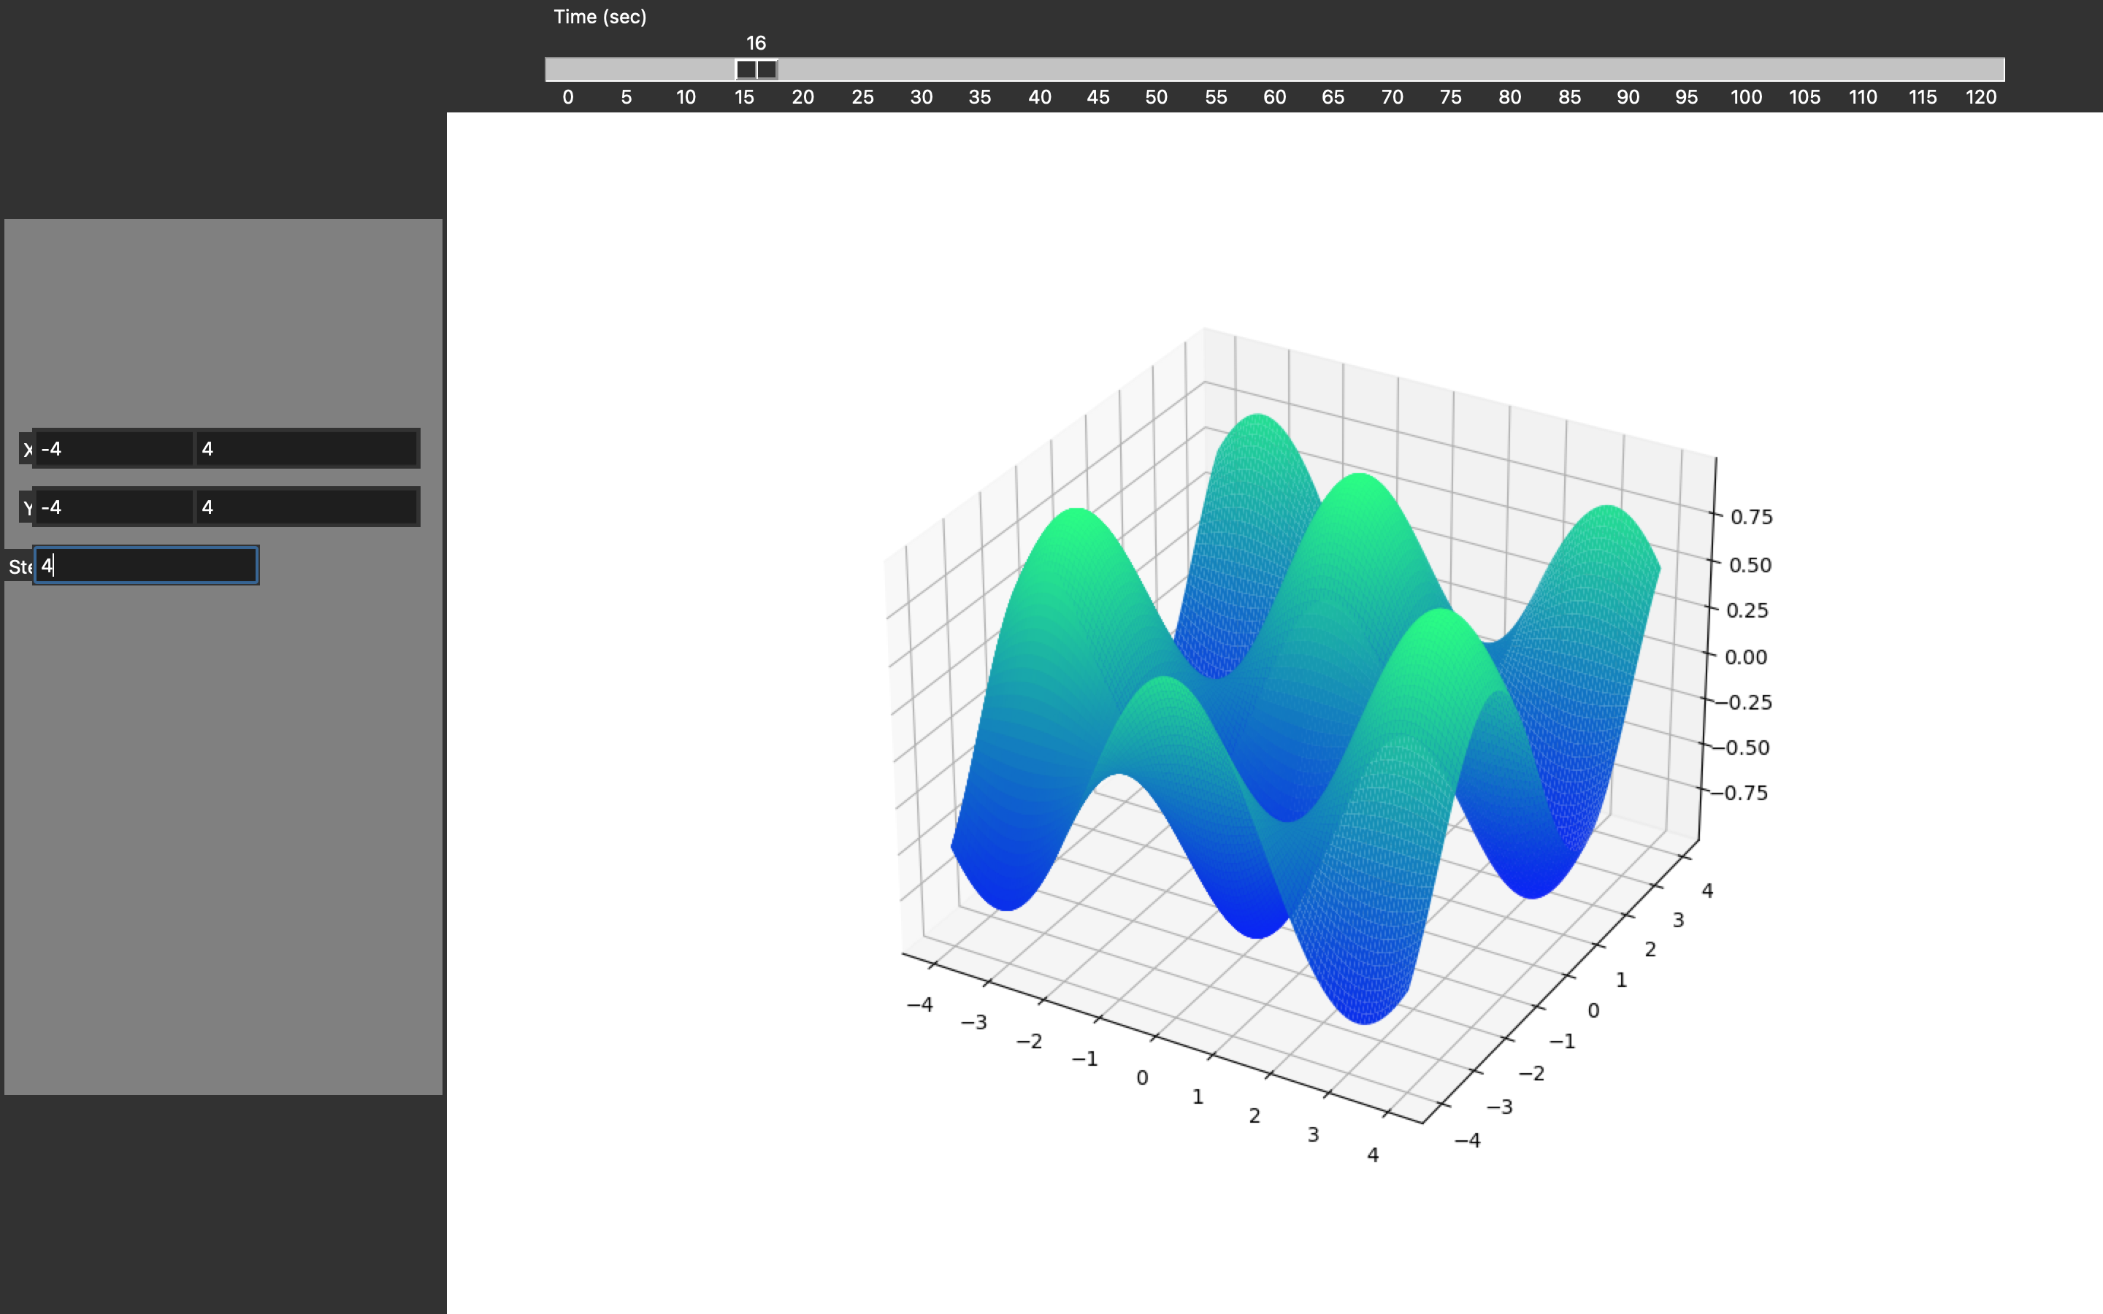Click the slider track above tick 30
Viewport: 2103px width, 1314px height.
click(921, 69)
